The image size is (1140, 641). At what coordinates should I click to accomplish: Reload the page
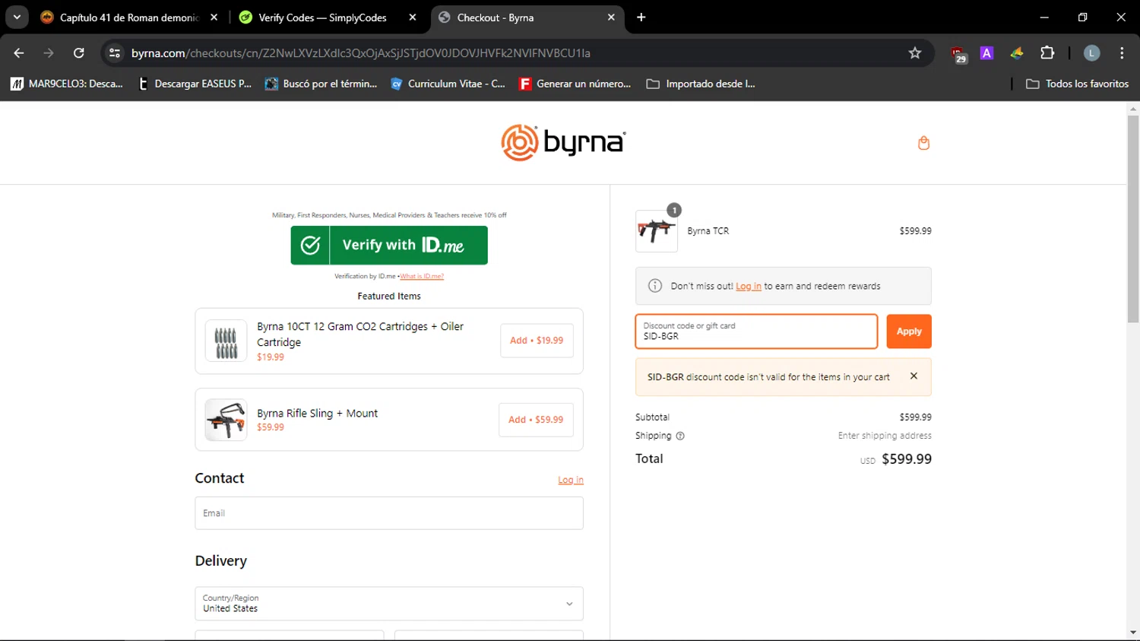(x=78, y=53)
